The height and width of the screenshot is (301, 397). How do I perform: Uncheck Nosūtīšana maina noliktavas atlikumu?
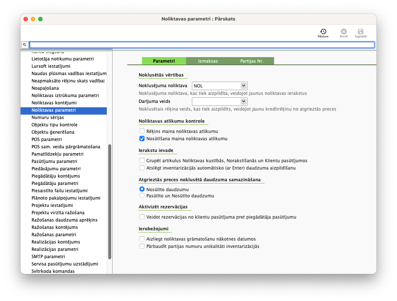(x=142, y=138)
